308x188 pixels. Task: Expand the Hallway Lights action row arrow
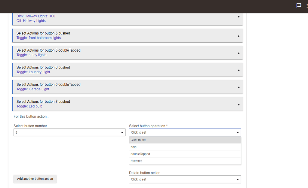pos(239,17)
